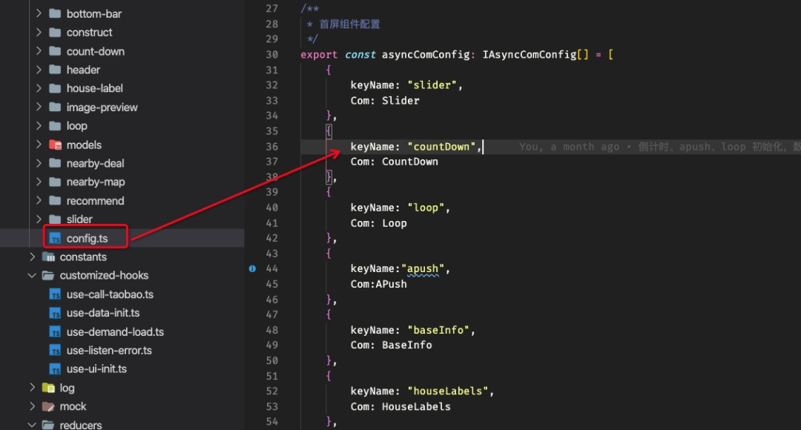Open use-demand-load.ts file
Image resolution: width=801 pixels, height=430 pixels.
(115, 332)
